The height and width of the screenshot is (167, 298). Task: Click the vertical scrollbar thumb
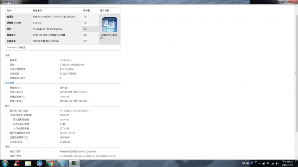(296, 73)
